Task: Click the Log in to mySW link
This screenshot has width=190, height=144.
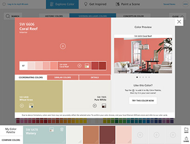Action: (18, 4)
